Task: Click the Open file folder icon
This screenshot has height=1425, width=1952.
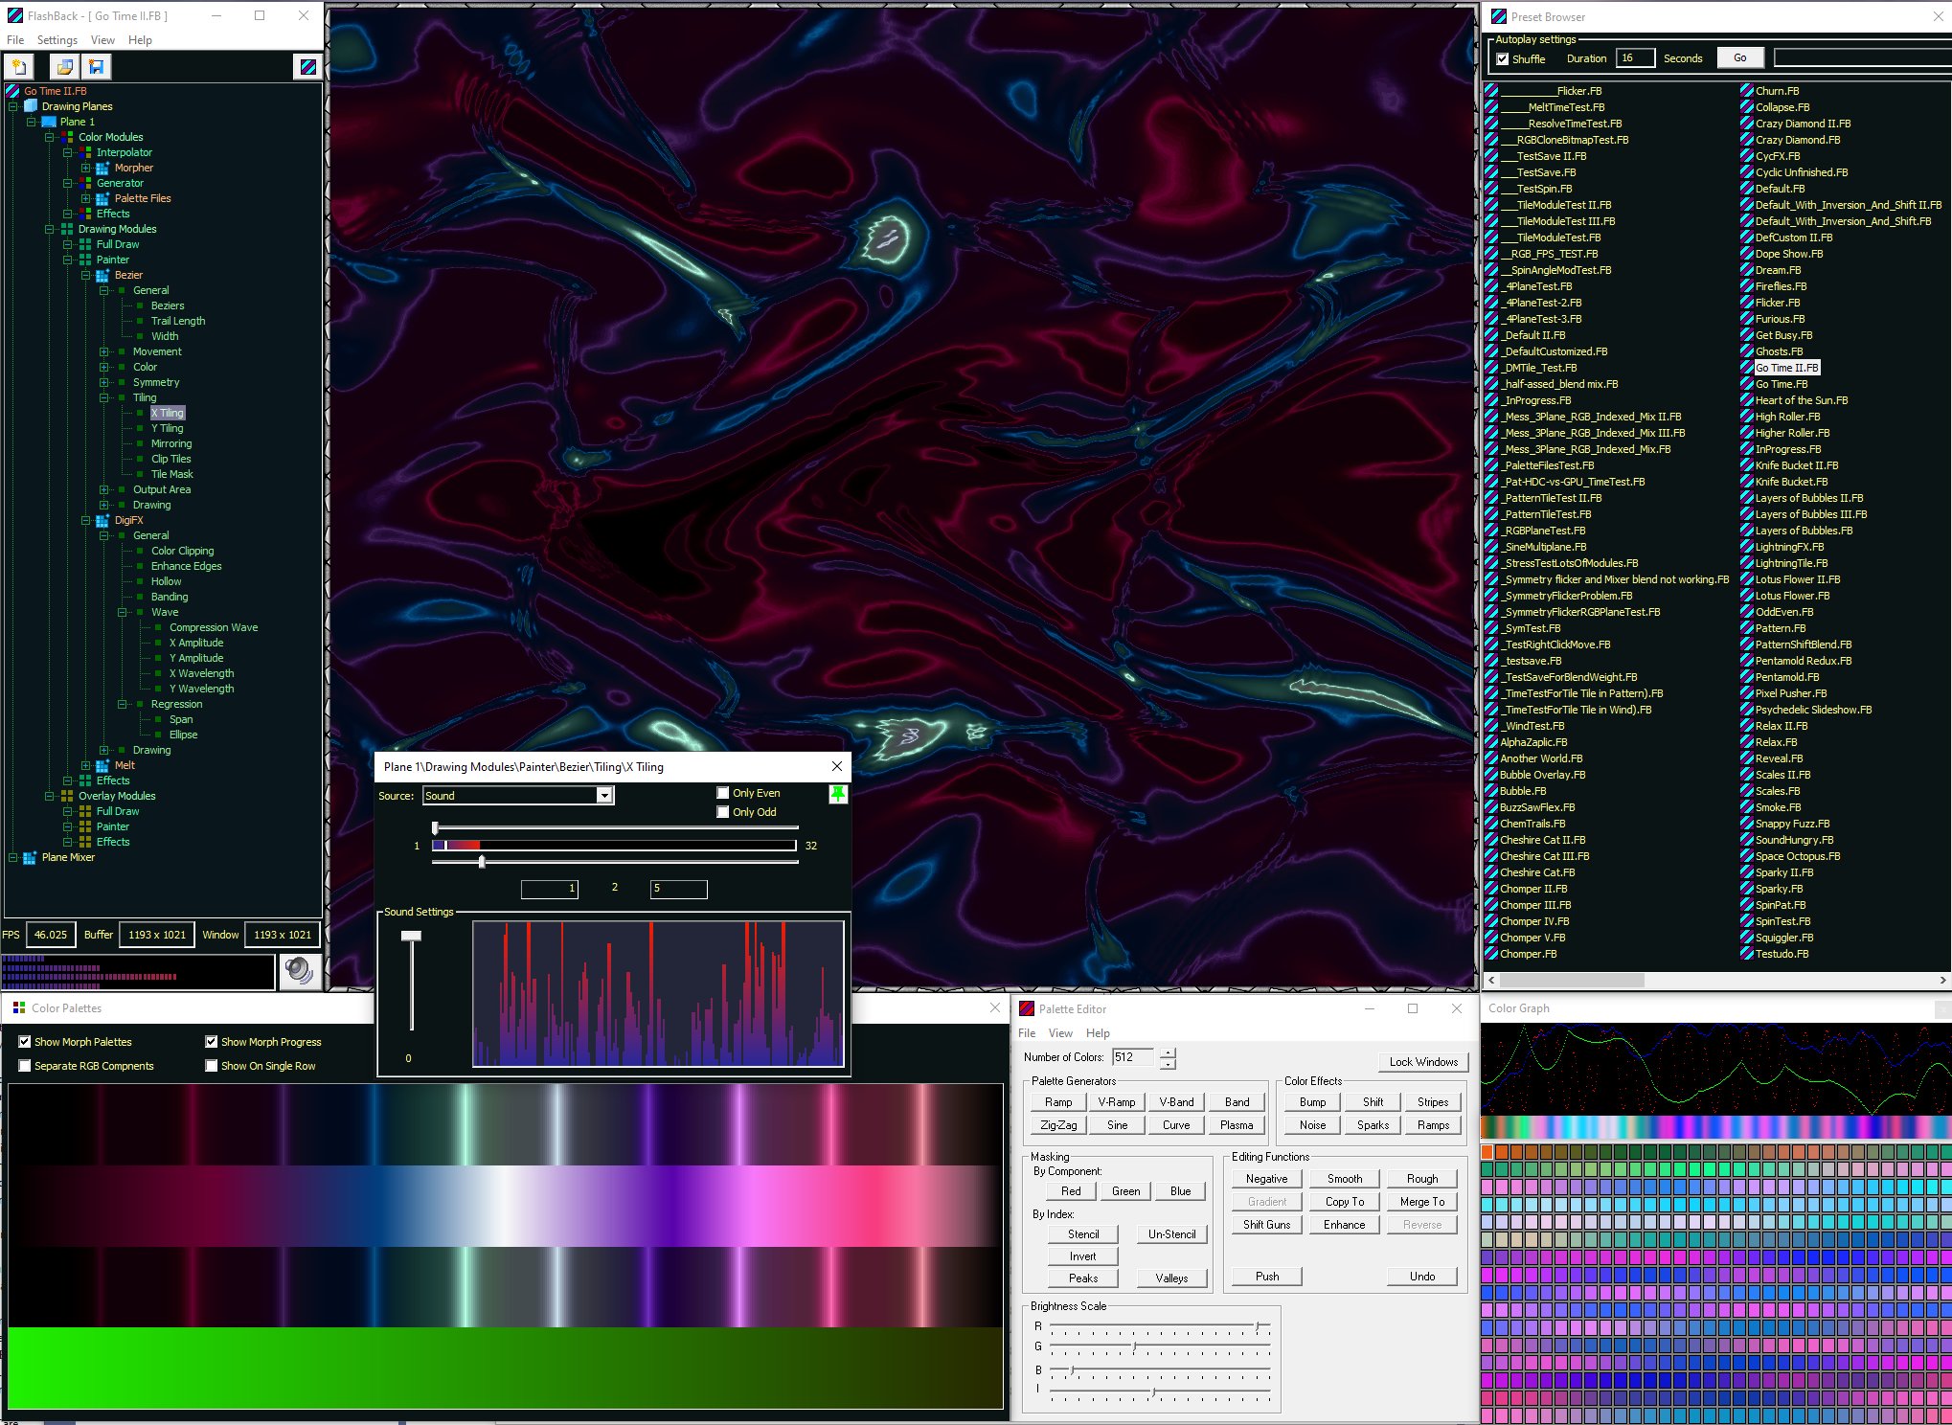Action: click(x=64, y=66)
